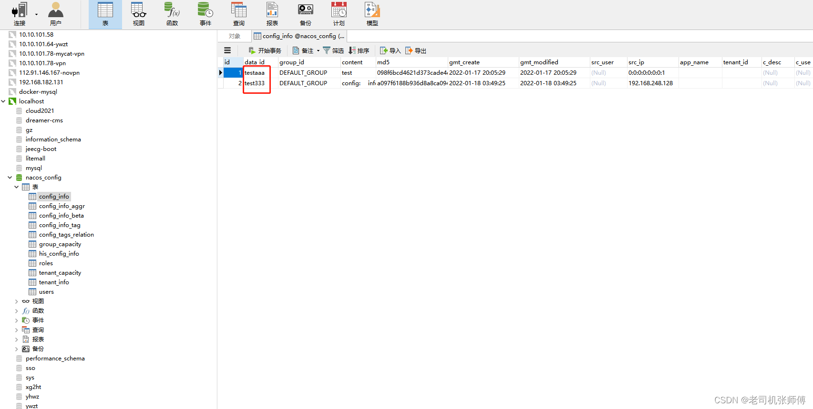Expand the 事件 events tree node
Screen dimensions: 813x409
17,320
